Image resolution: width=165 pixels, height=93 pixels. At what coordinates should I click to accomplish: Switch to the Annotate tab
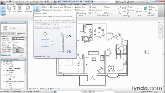34,4
